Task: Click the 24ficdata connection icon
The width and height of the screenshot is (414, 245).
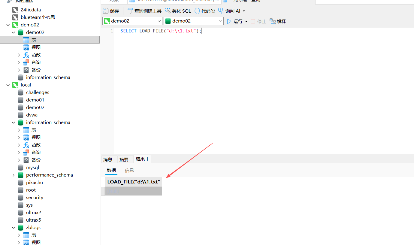Action: [15, 10]
